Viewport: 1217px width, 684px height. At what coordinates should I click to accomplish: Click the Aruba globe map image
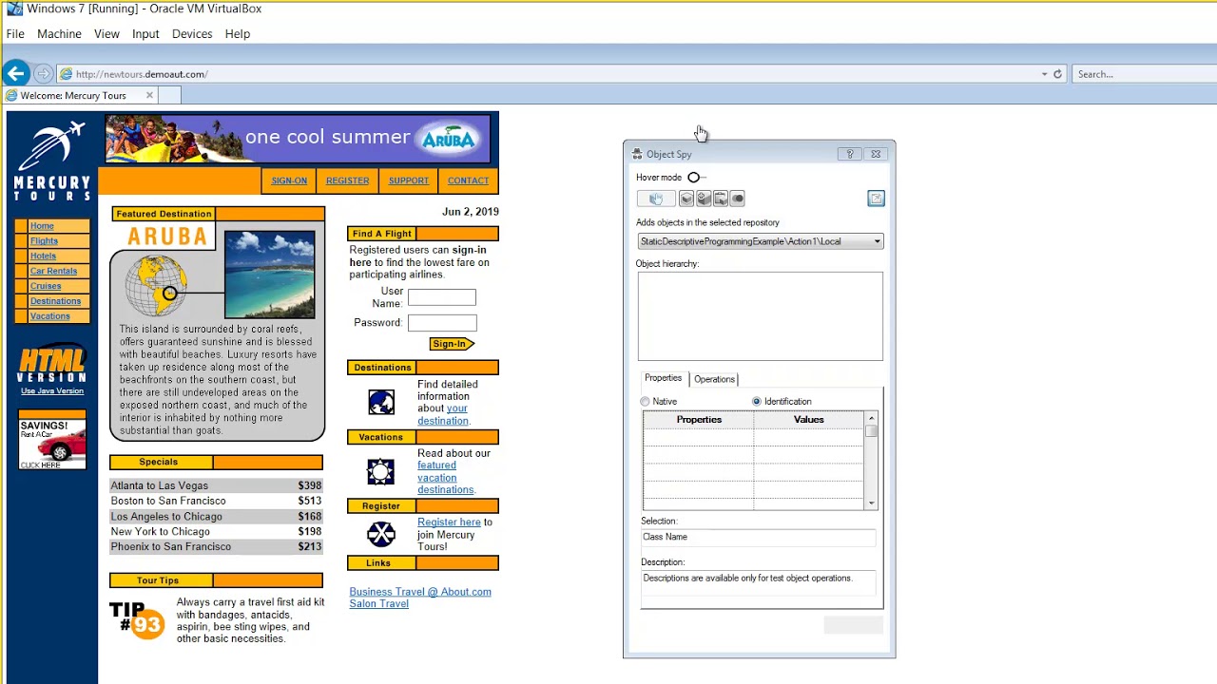click(157, 284)
